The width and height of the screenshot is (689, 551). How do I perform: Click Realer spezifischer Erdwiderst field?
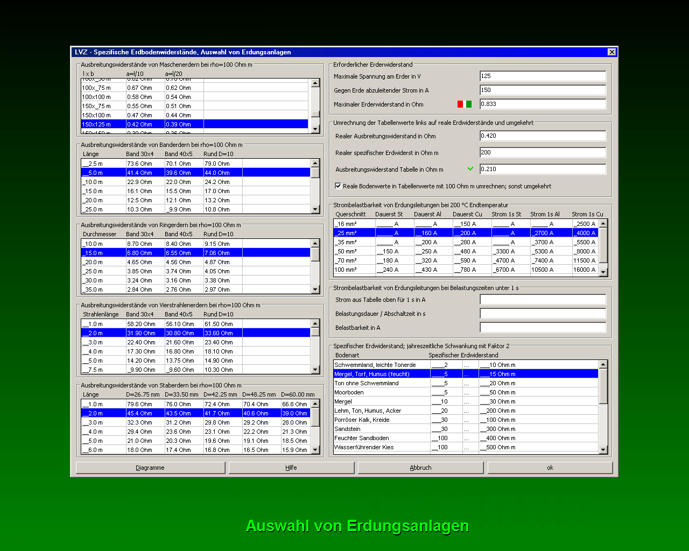pyautogui.click(x=543, y=152)
